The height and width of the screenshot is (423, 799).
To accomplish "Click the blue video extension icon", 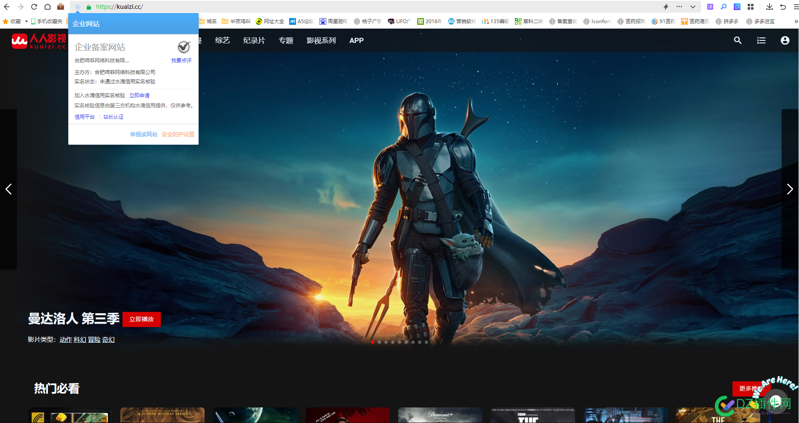I will point(737,7).
